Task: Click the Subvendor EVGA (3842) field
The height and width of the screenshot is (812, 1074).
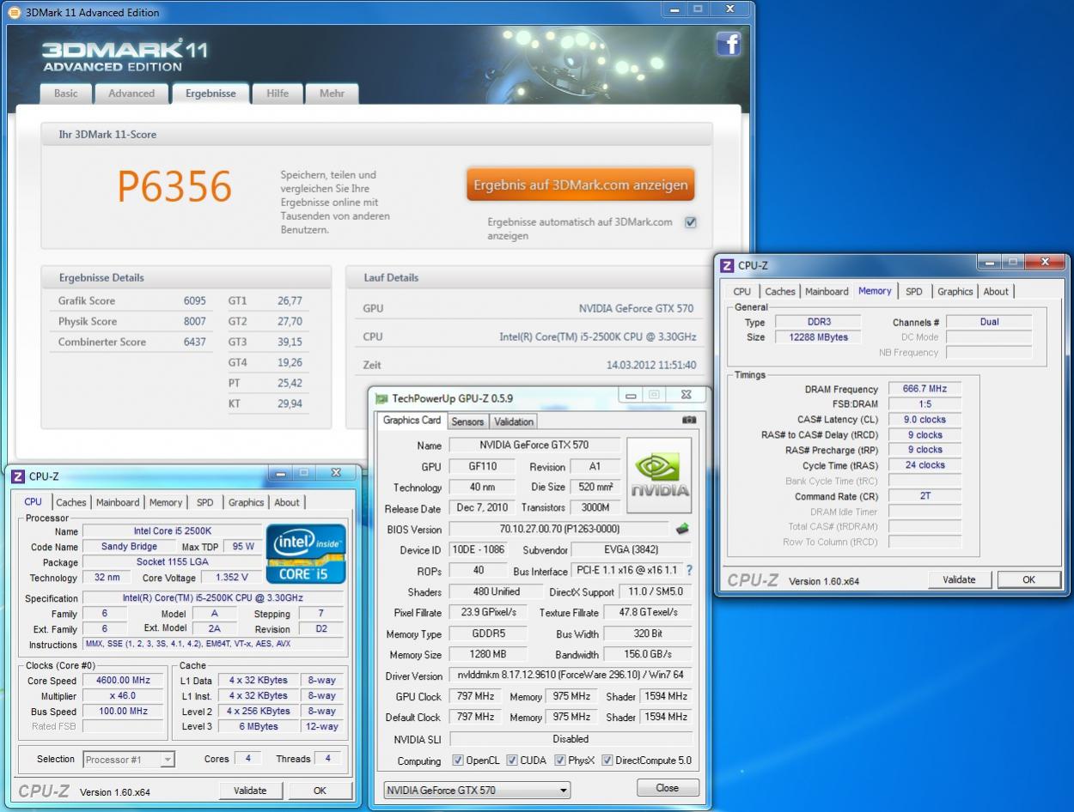Action: pos(631,549)
